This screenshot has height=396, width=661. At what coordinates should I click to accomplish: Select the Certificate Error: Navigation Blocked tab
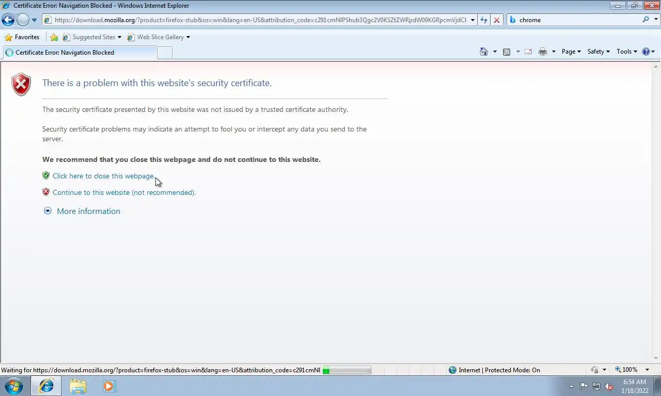click(80, 52)
